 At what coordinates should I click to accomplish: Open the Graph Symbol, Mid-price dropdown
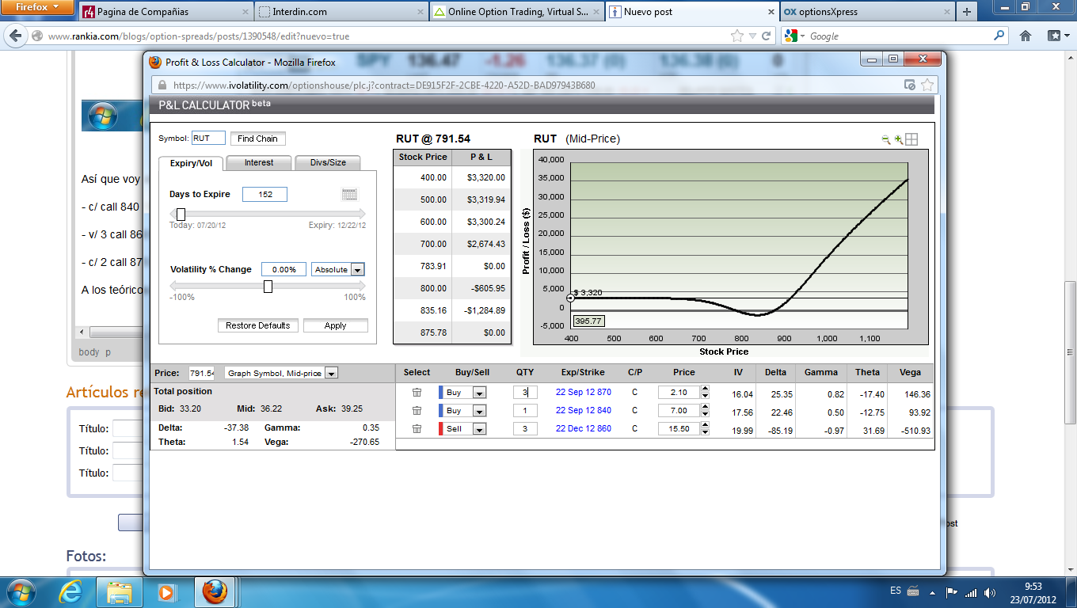331,373
